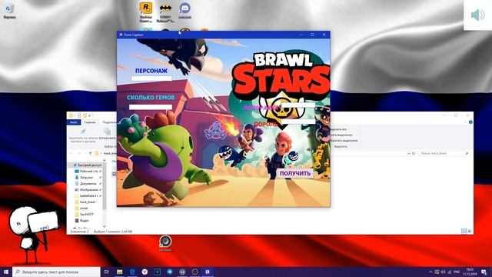Launch Microsoft Edge from the taskbar

coord(132,272)
